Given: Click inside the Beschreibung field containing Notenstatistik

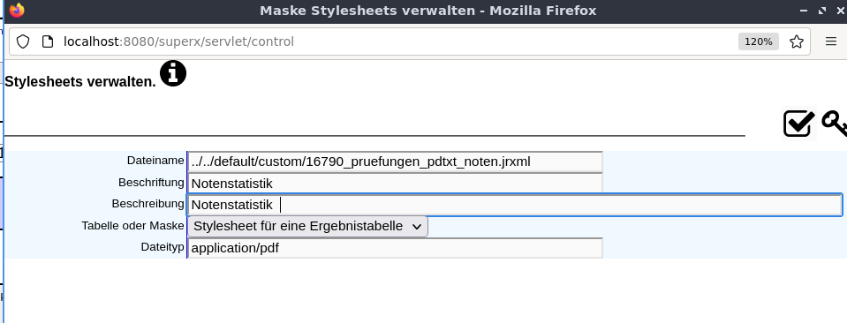Looking at the screenshot, I should click(x=514, y=205).
